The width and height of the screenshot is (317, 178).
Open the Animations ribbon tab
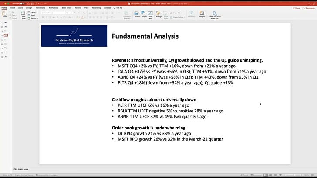pos(54,8)
